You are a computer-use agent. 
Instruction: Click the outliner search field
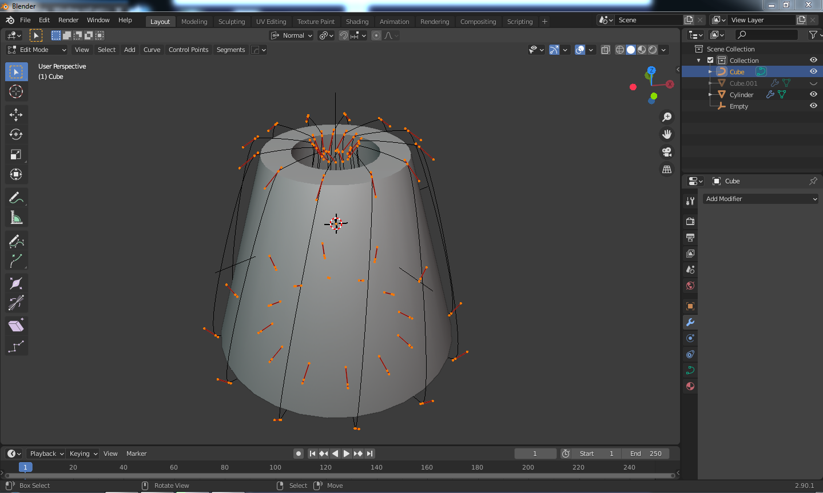pyautogui.click(x=766, y=35)
